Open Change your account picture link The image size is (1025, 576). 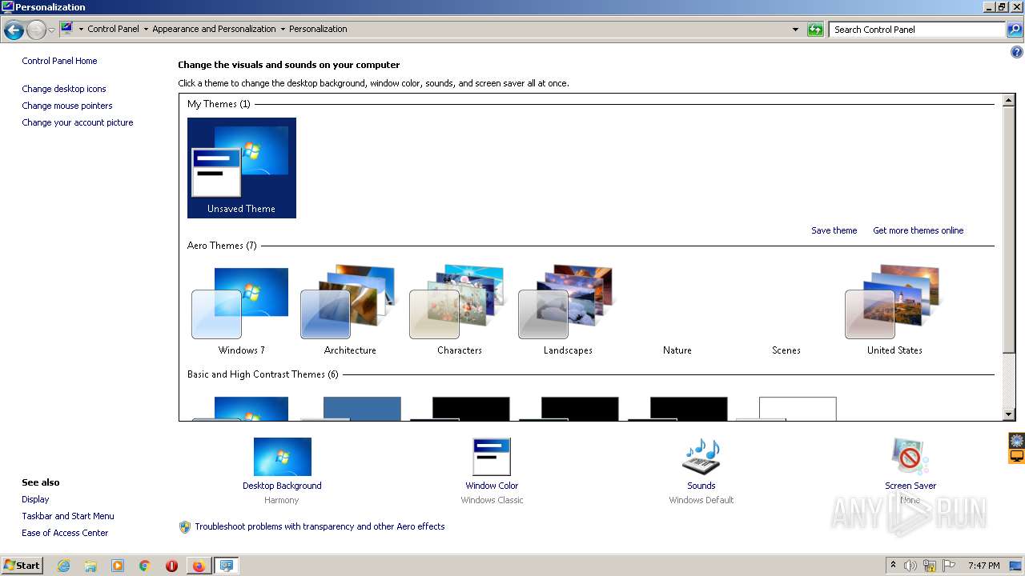[x=78, y=122]
